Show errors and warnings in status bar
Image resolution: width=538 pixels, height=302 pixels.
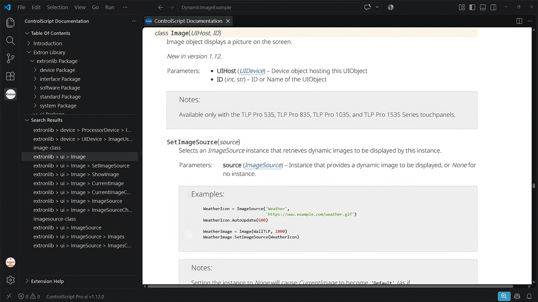[x=29, y=297]
